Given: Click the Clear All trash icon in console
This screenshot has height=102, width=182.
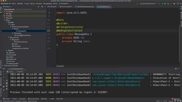Looking at the screenshot, I should pyautogui.click(x=7, y=89).
